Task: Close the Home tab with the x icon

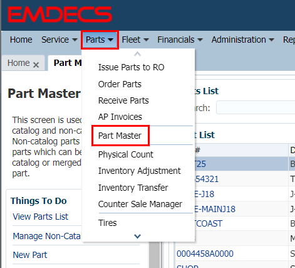Action: tap(36, 65)
